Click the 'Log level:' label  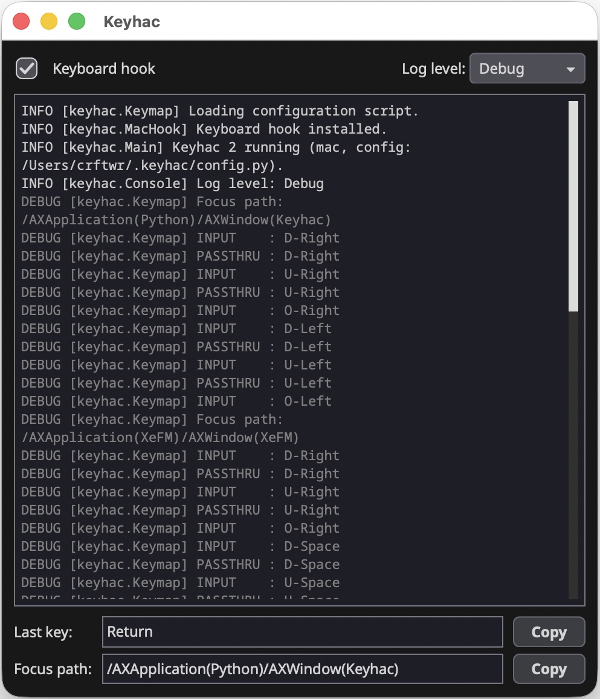pos(433,69)
